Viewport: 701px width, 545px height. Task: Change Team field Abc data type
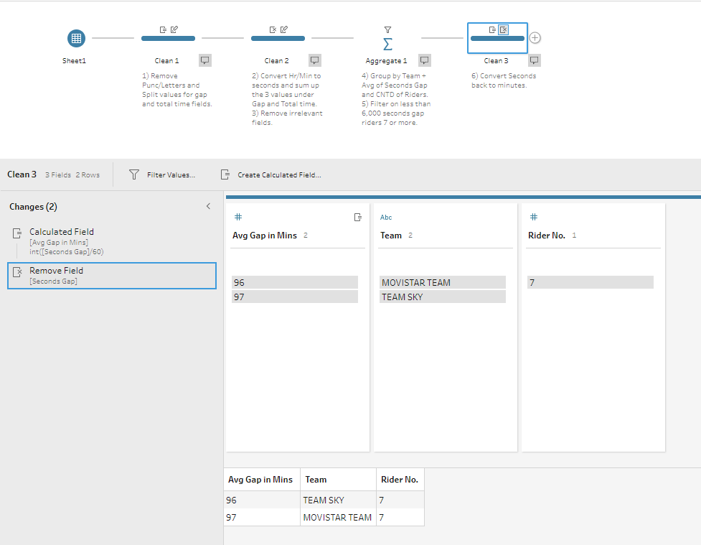pyautogui.click(x=386, y=218)
